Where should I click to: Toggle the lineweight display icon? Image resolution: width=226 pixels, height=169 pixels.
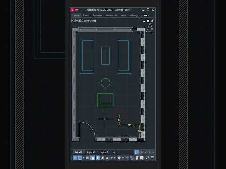pyautogui.click(x=88, y=158)
